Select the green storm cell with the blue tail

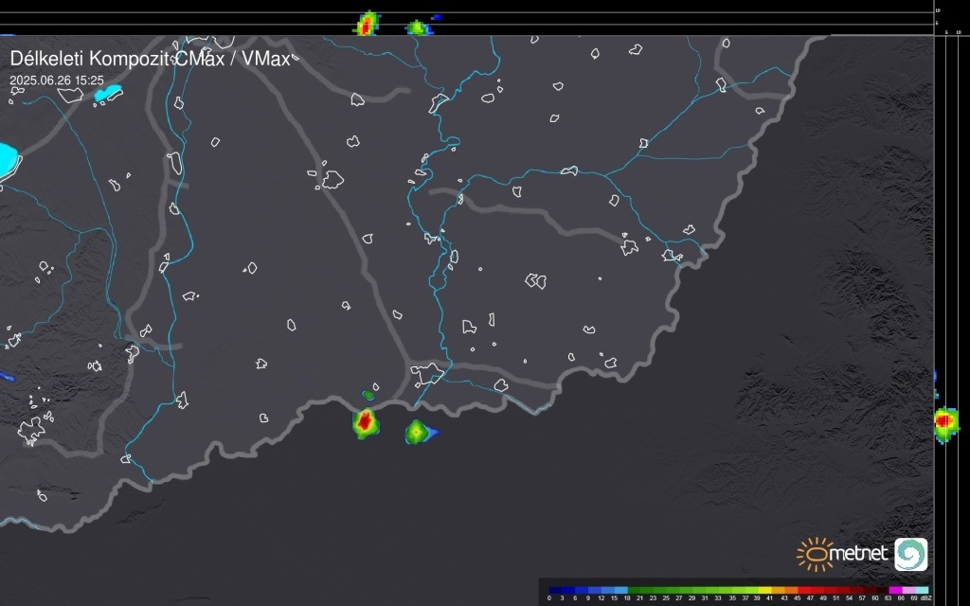point(418,432)
